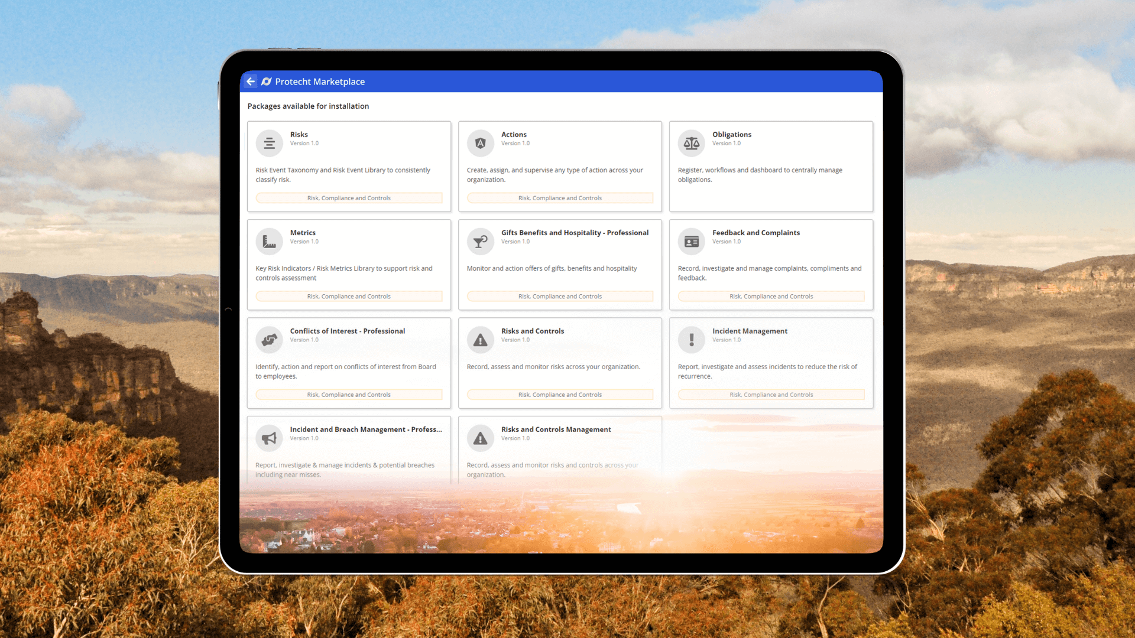Select the Conflicts of Interest - Professional package card
The width and height of the screenshot is (1135, 638).
click(x=349, y=363)
